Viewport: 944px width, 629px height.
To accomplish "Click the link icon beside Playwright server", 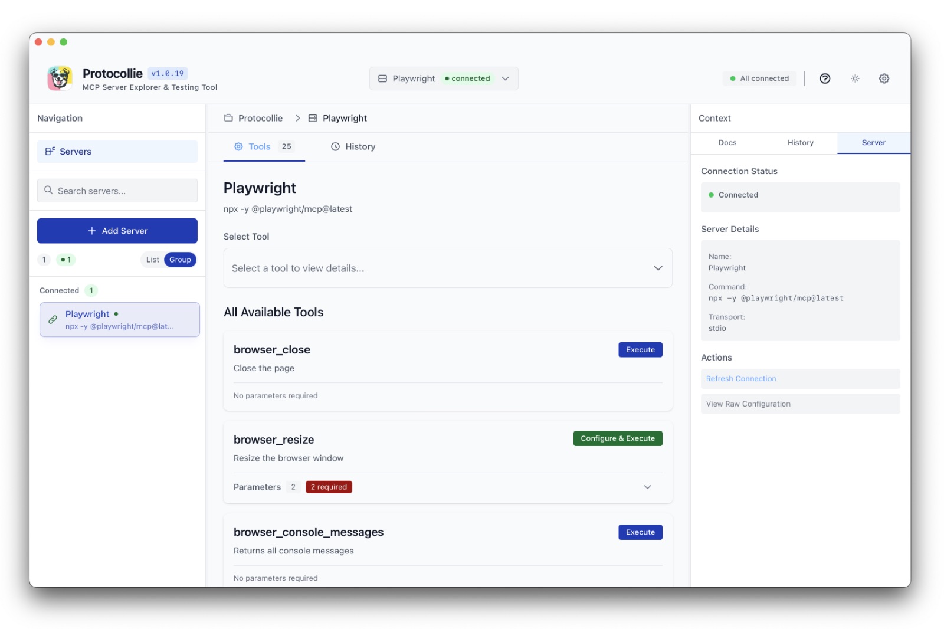I will pos(53,319).
